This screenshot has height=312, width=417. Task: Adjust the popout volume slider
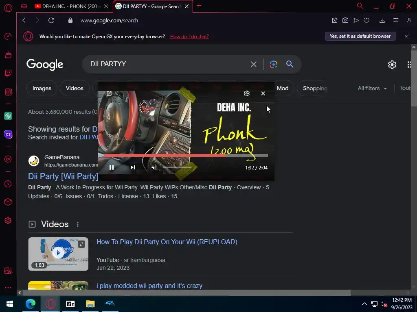click(x=177, y=167)
